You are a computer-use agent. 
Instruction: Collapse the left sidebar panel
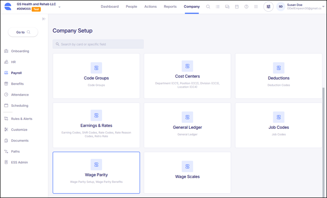click(x=44, y=19)
